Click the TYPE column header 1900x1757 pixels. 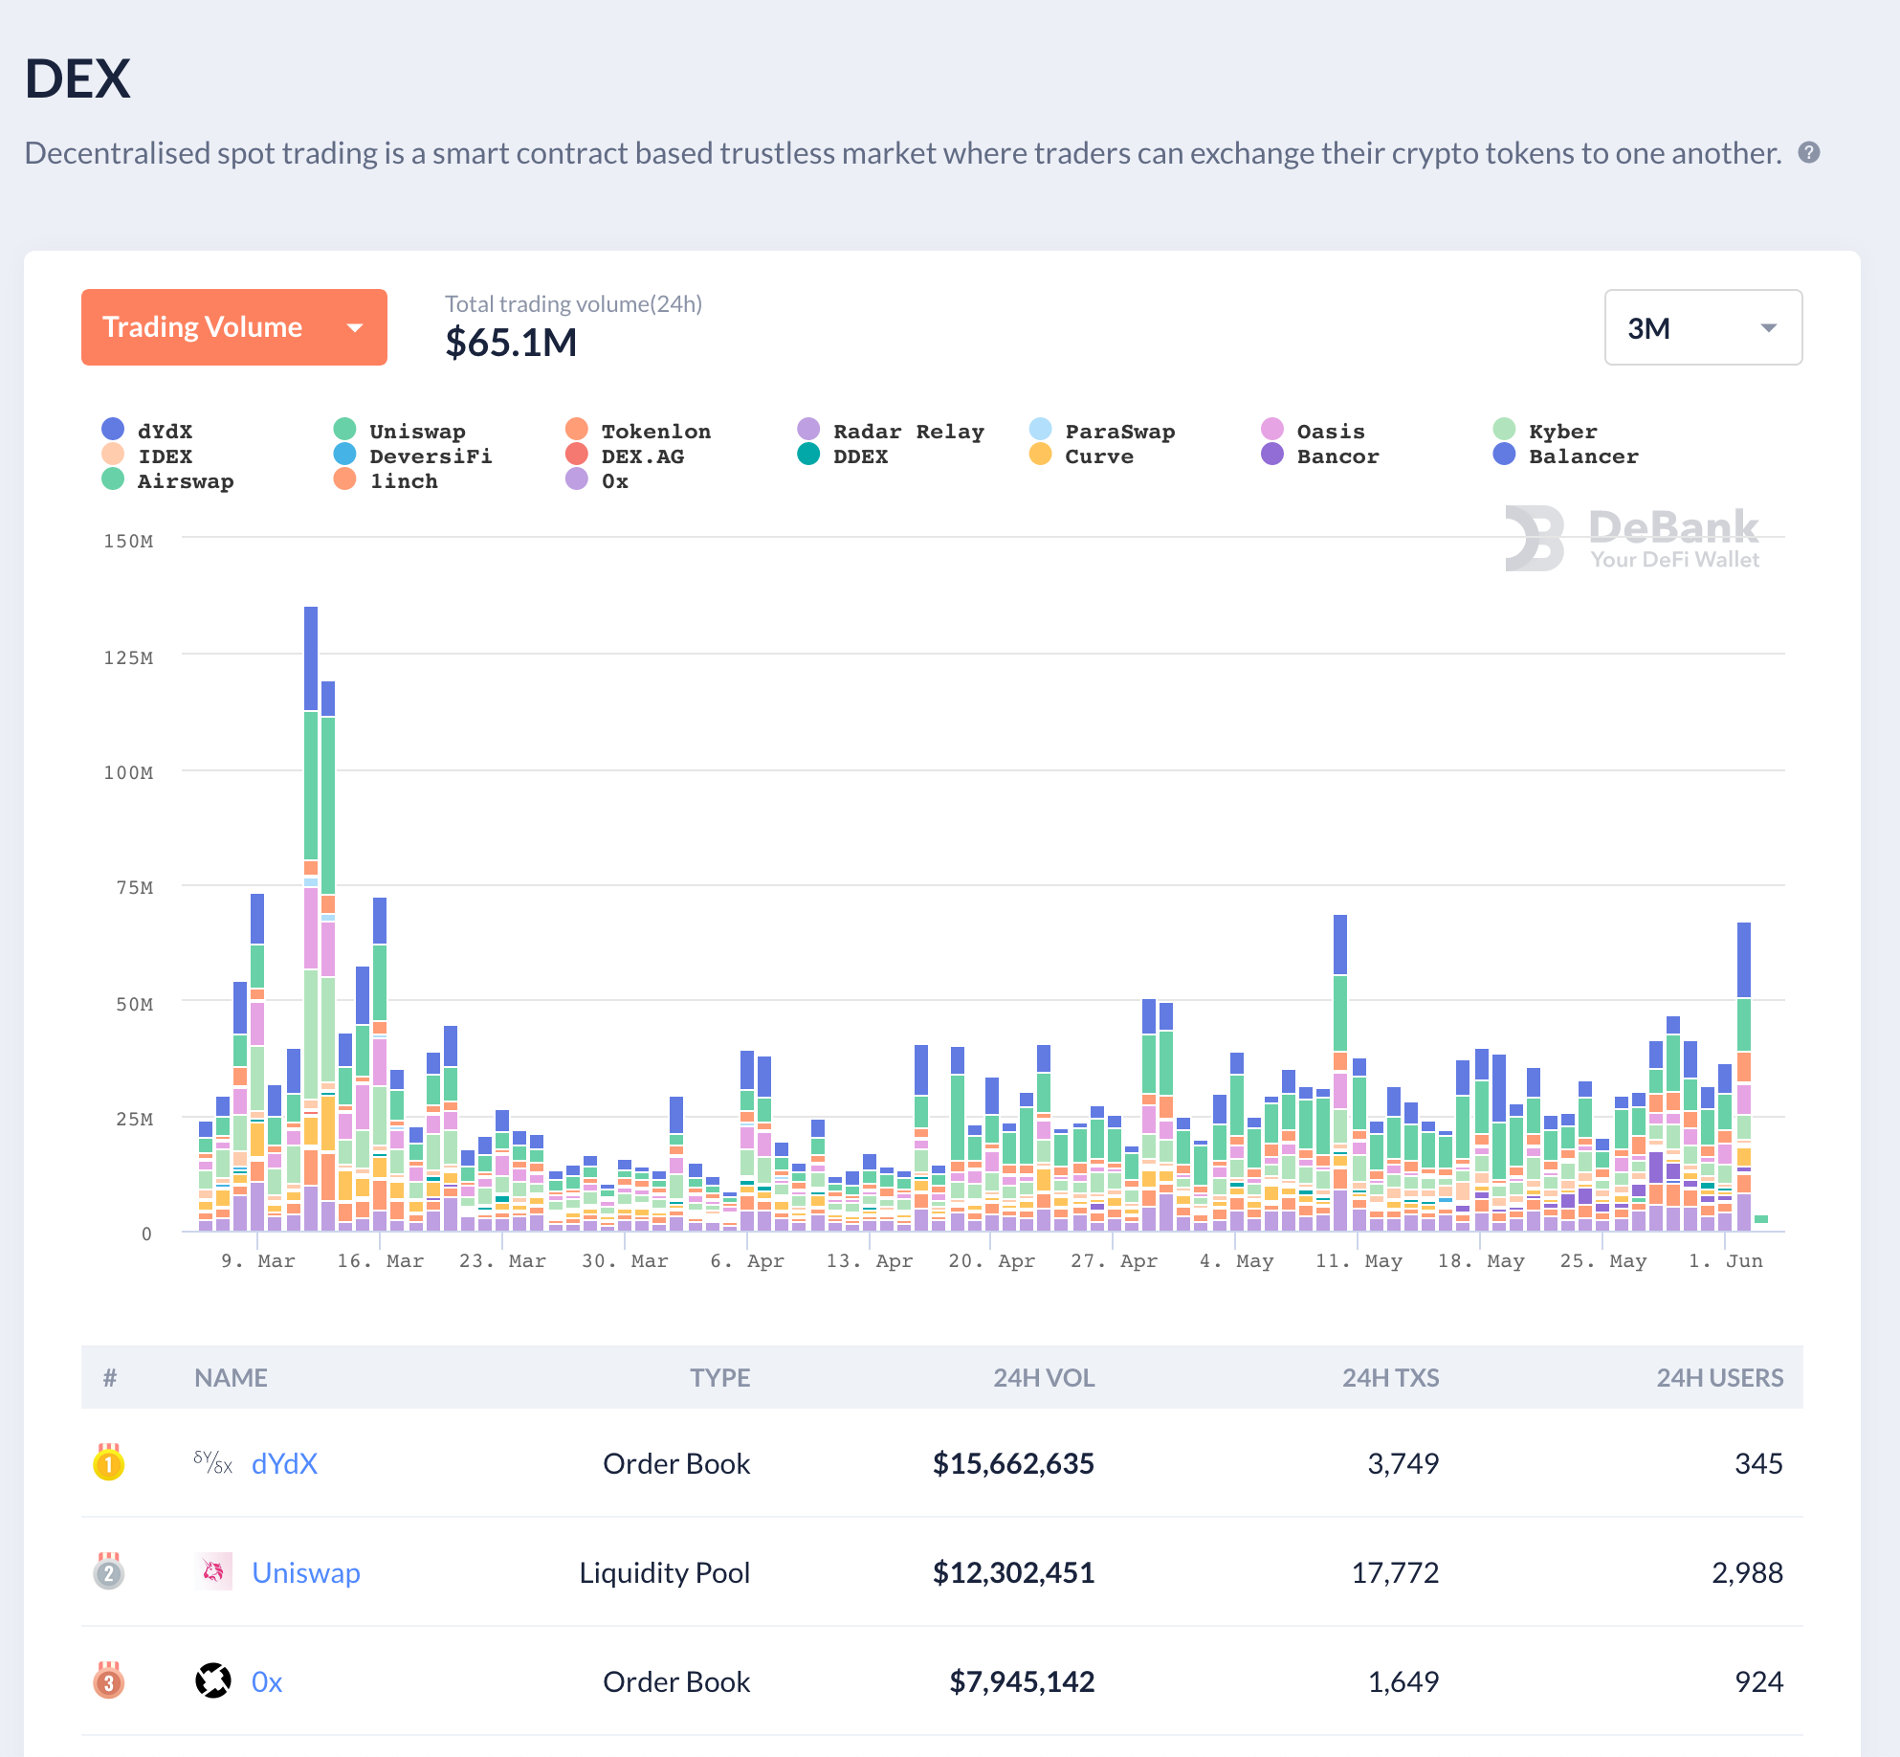pyautogui.click(x=720, y=1377)
